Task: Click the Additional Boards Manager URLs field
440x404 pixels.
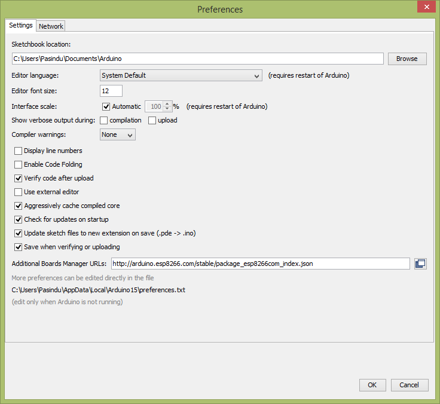Action: 261,264
